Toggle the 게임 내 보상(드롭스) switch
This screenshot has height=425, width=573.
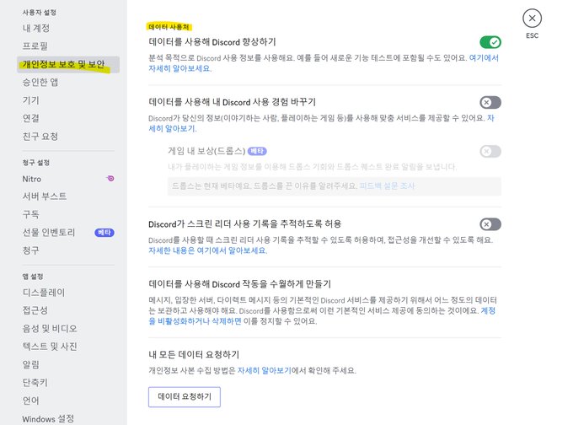point(490,151)
